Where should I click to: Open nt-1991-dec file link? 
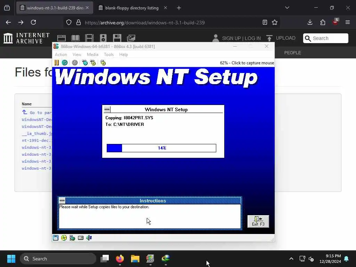pyautogui.click(x=37, y=140)
